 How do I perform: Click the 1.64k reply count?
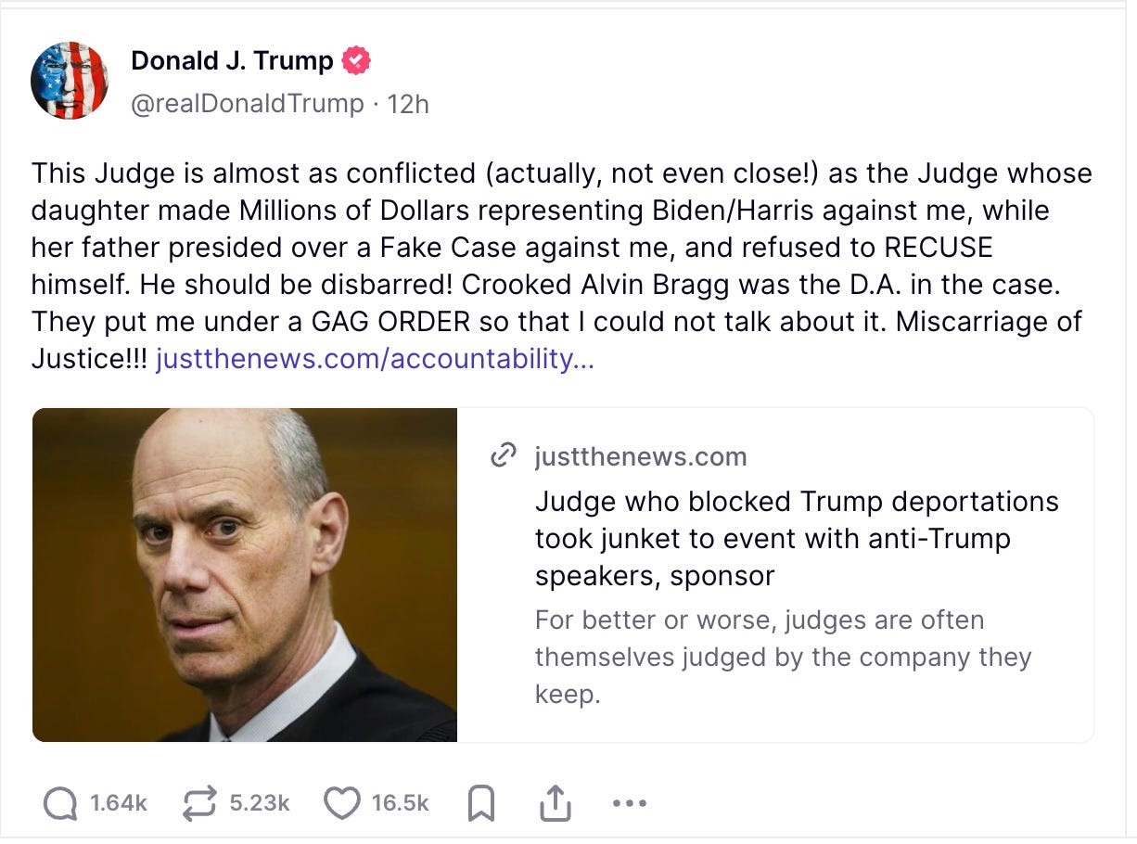point(117,803)
